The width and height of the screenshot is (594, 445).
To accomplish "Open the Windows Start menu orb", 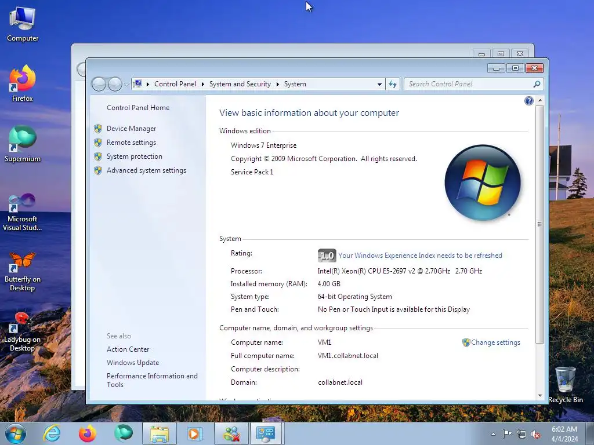I will point(16,433).
